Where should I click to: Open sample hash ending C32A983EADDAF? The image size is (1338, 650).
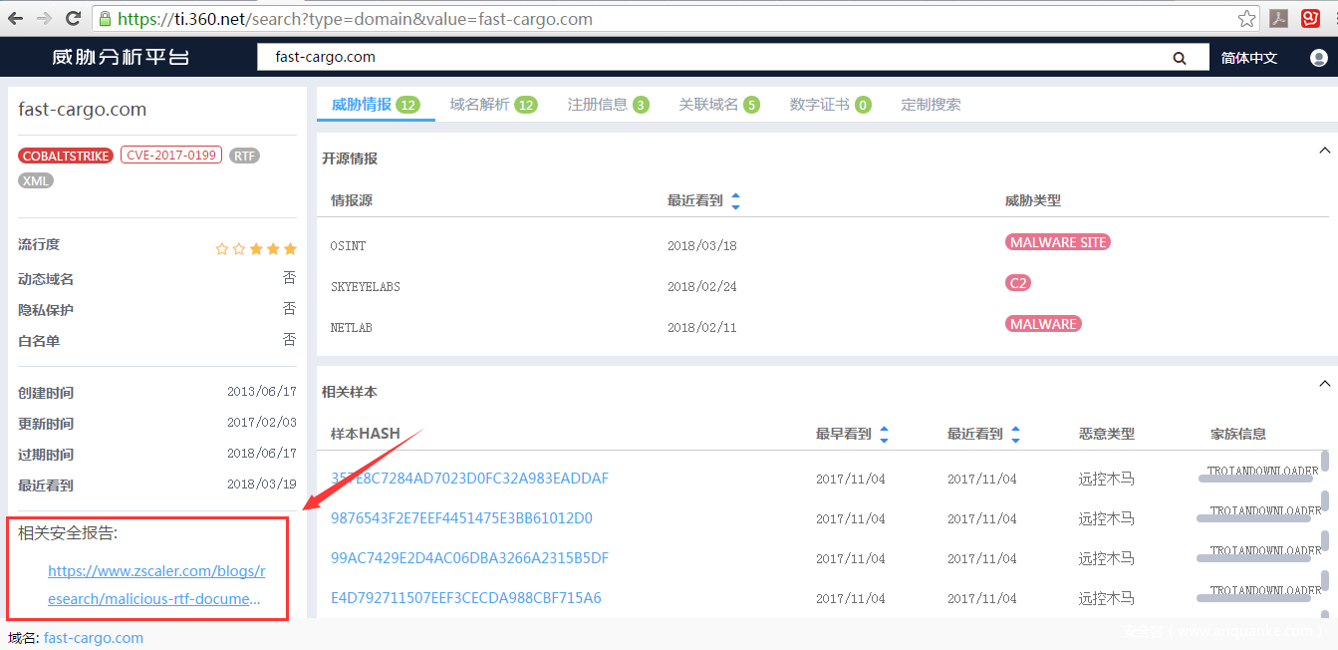click(469, 479)
